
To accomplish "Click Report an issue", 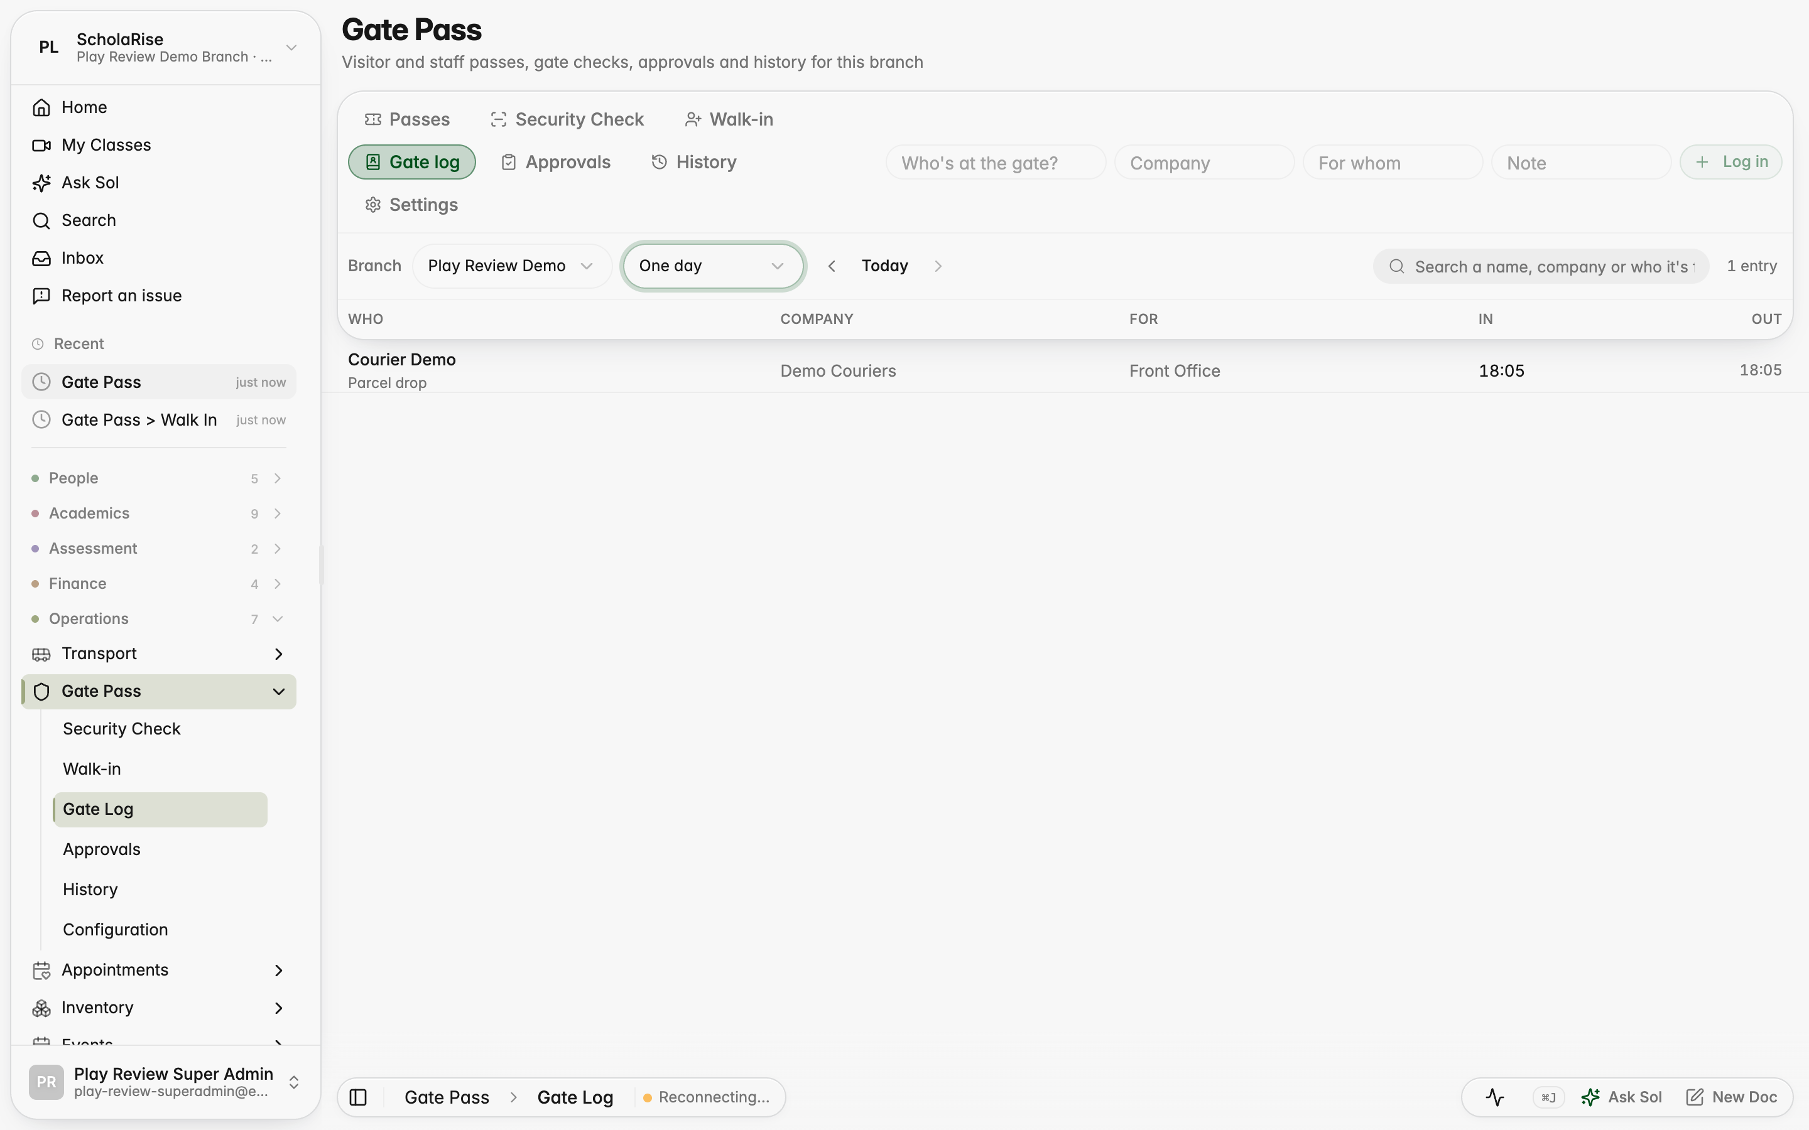I will 158,295.
